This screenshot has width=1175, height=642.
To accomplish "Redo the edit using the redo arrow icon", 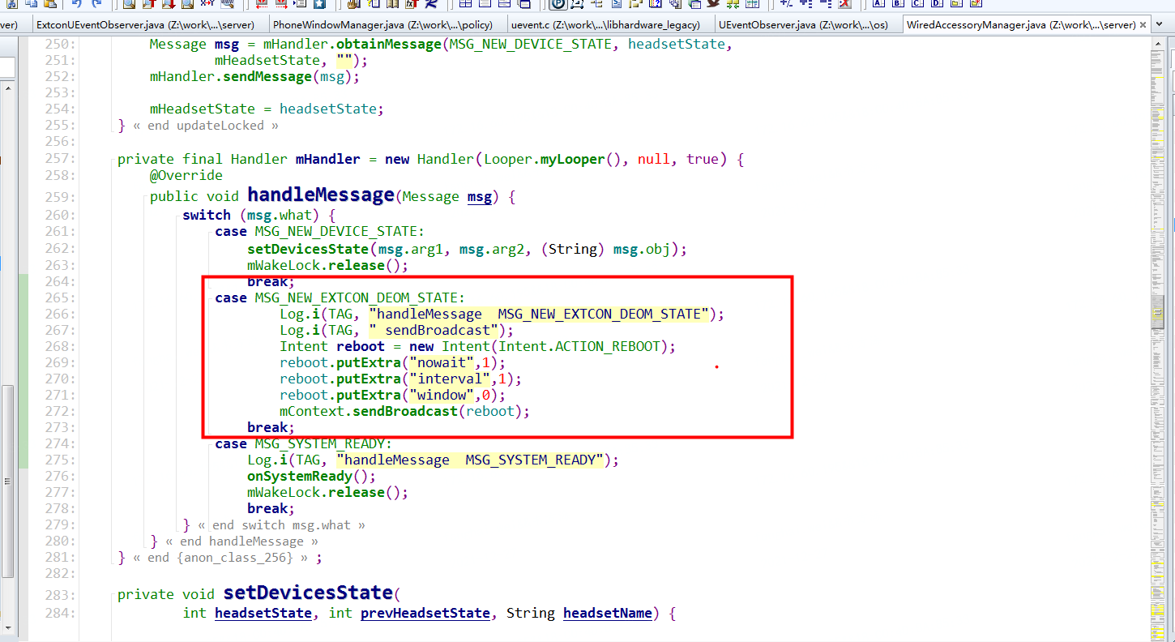I will [96, 6].
